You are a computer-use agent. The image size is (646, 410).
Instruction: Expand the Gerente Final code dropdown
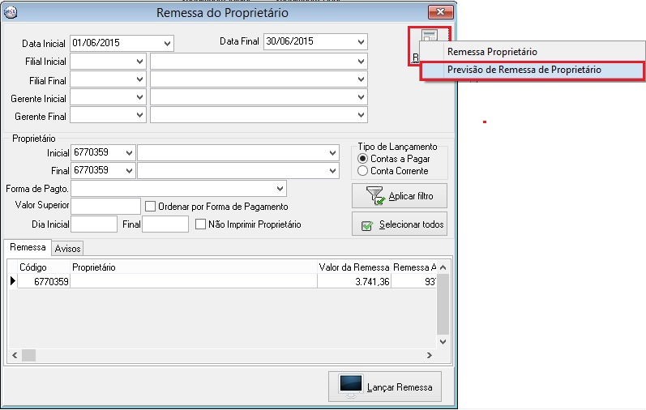[x=139, y=115]
